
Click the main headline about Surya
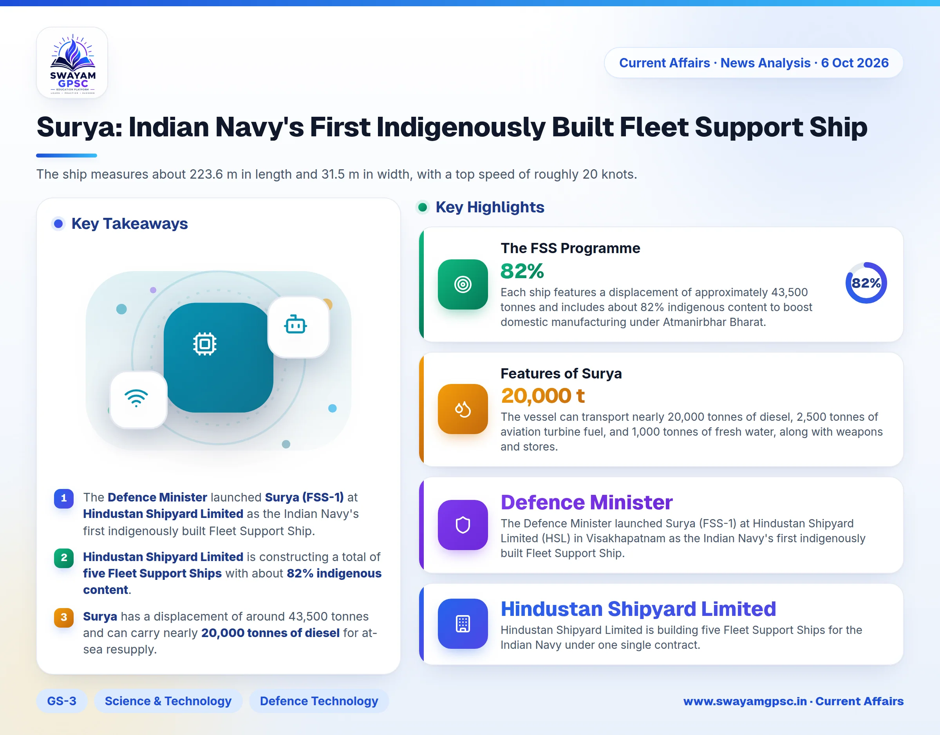coord(452,127)
